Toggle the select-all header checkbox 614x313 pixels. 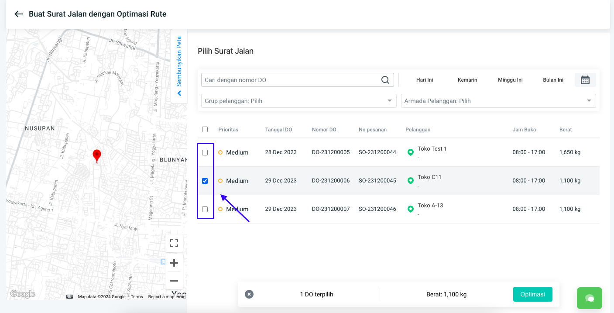(205, 129)
